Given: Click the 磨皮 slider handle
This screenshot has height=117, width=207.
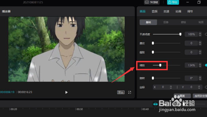Looking at the screenshot, I should point(153,43).
